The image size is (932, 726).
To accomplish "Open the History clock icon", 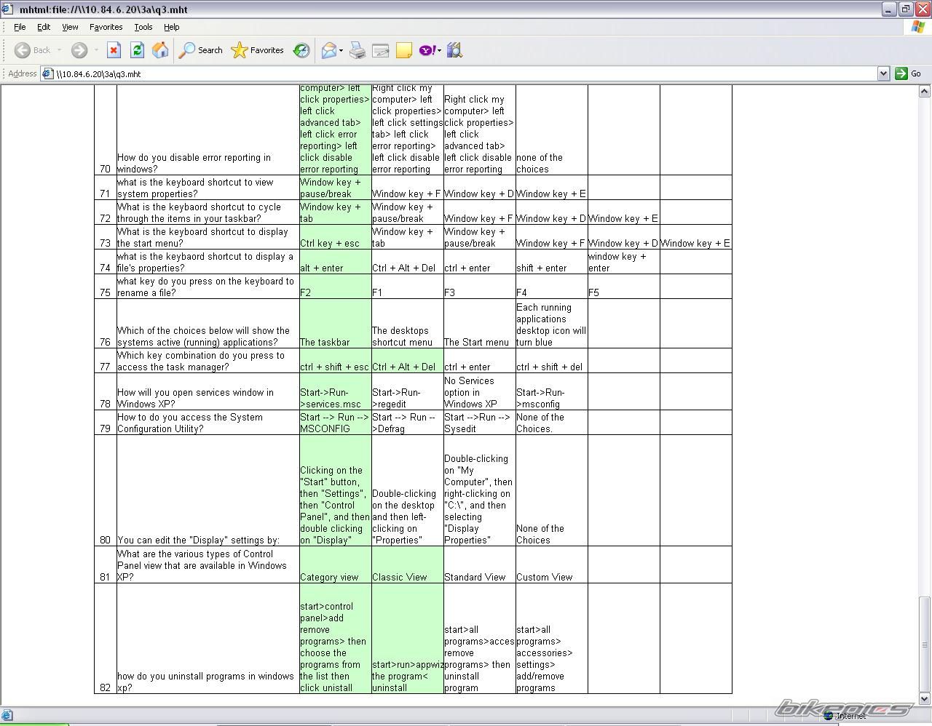I will tap(301, 50).
